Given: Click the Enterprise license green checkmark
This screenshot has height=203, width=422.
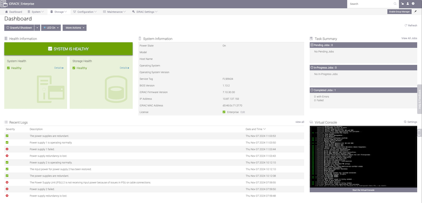Looking at the screenshot, I should click(x=224, y=112).
